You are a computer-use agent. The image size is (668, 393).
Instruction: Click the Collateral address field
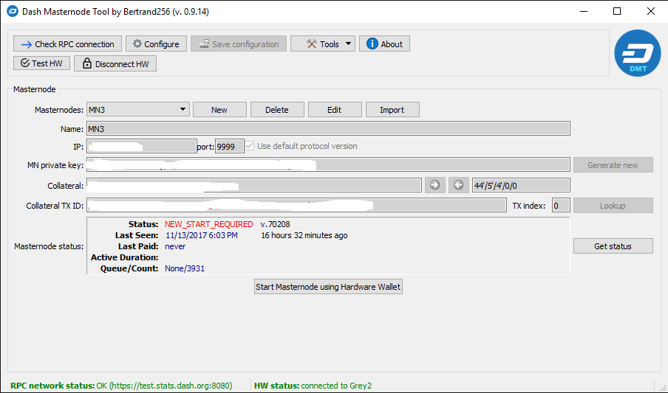tap(254, 185)
